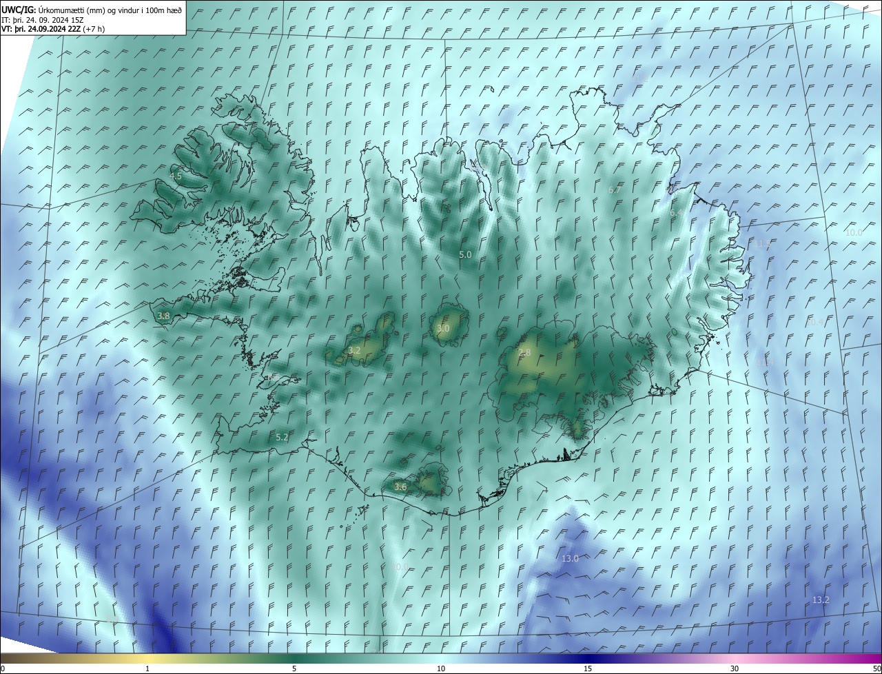
Task: Click the colorbar tick label 15
Action: [588, 669]
